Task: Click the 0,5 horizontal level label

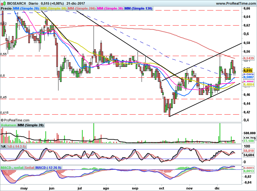Action: tap(2, 76)
